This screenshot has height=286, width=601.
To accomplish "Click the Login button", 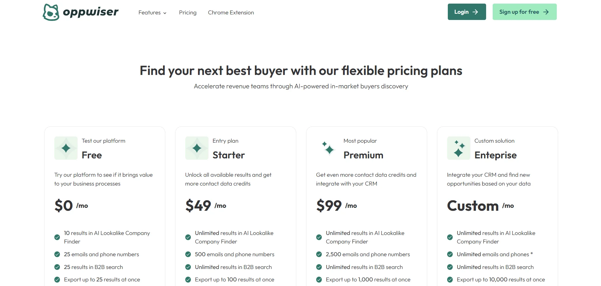I will pos(467,11).
